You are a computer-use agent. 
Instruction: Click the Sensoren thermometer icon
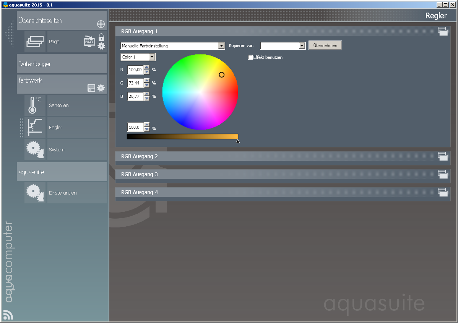pyautogui.click(x=35, y=105)
